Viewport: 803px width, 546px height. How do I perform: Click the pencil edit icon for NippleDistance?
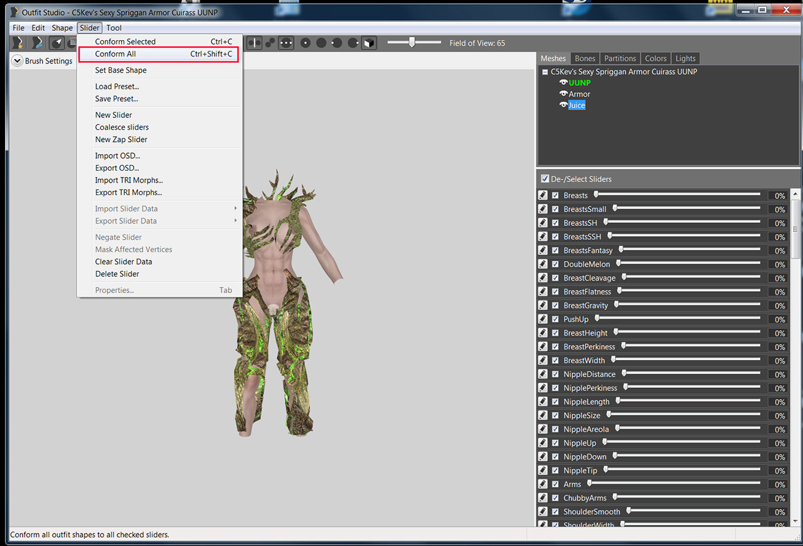543,374
